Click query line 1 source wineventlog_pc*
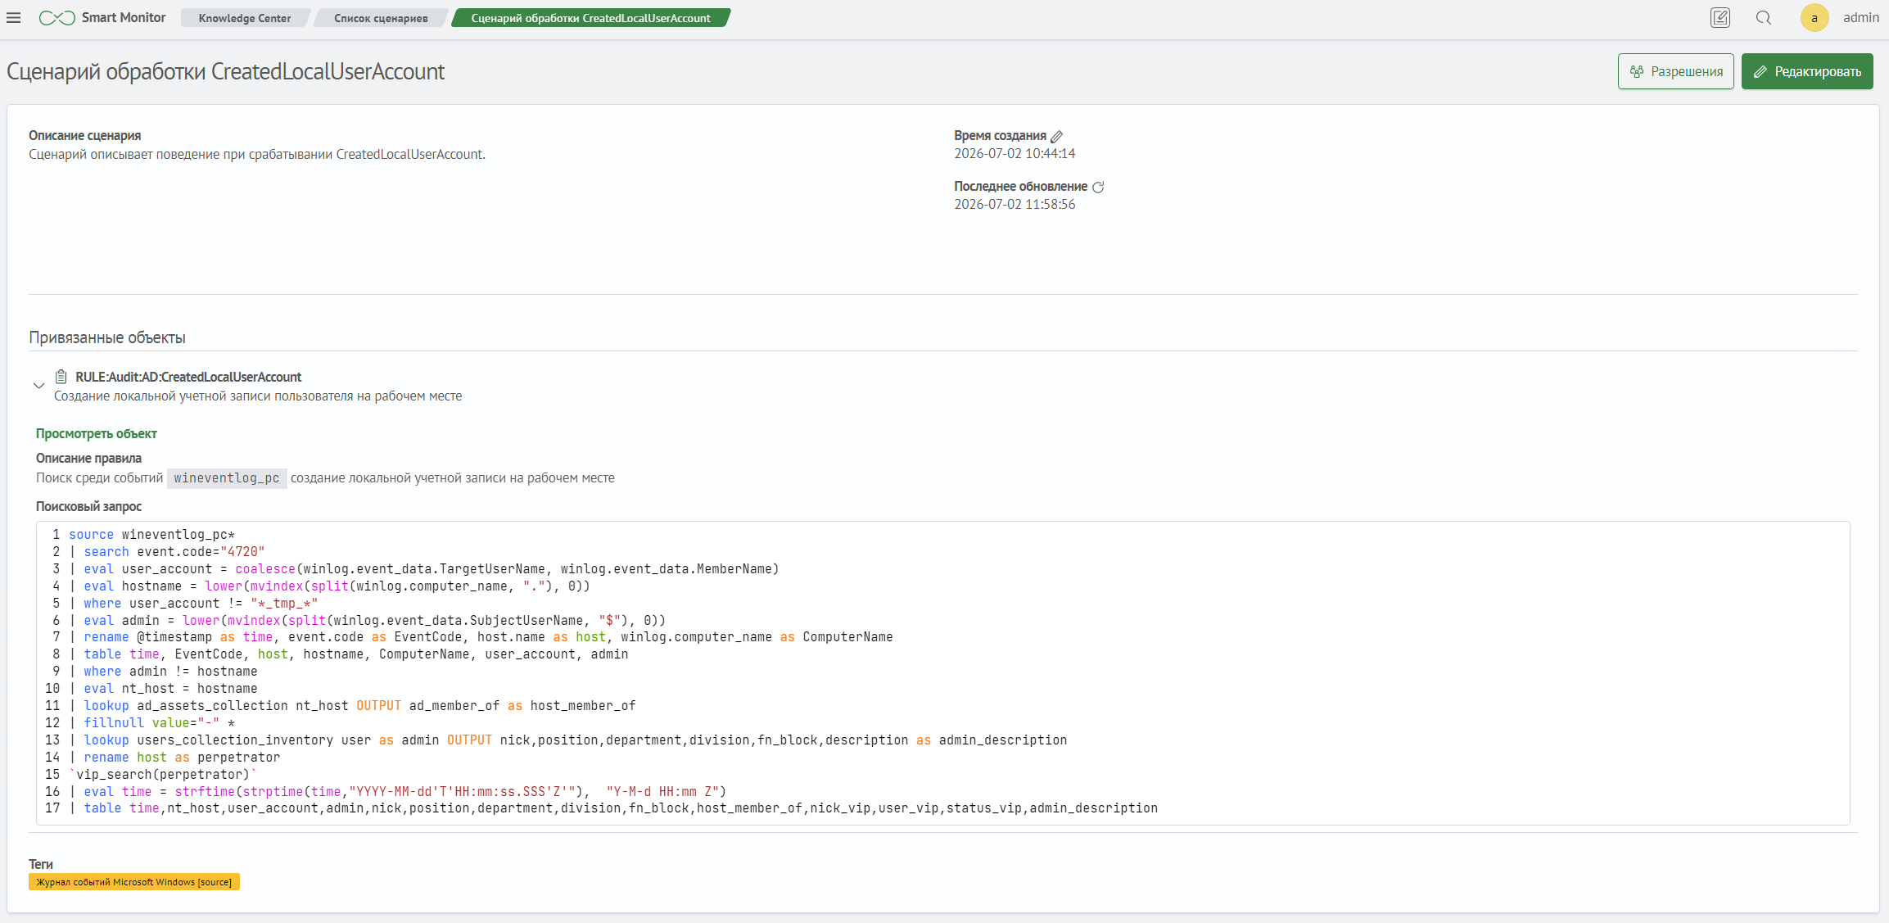This screenshot has width=1889, height=923. [151, 535]
